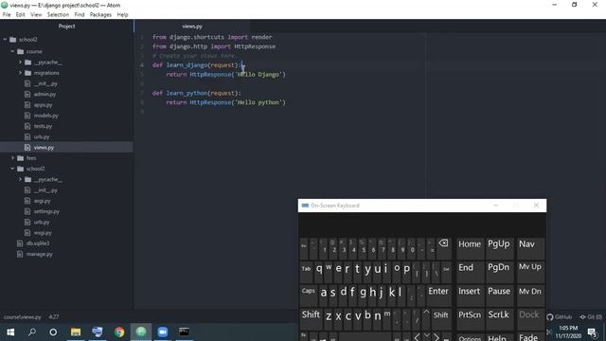Select the views.py editor tab
The height and width of the screenshot is (341, 606).
(192, 27)
